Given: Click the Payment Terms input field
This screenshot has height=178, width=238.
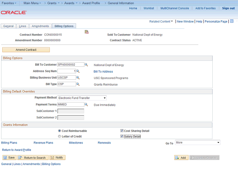Looking at the screenshot, I should 71,105.
